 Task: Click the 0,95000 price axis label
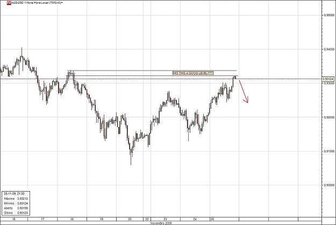[x=328, y=15]
